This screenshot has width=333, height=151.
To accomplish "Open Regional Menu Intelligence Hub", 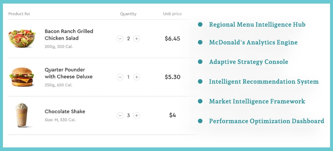I will (x=257, y=24).
